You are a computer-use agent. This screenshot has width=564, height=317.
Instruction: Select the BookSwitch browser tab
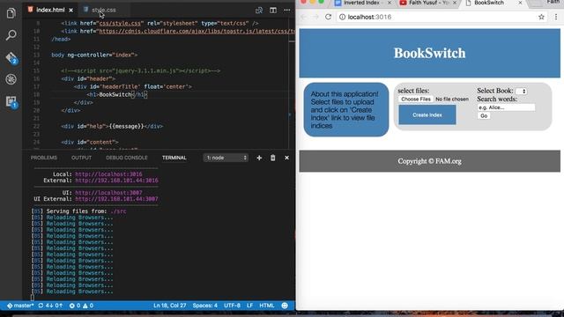pos(489,3)
